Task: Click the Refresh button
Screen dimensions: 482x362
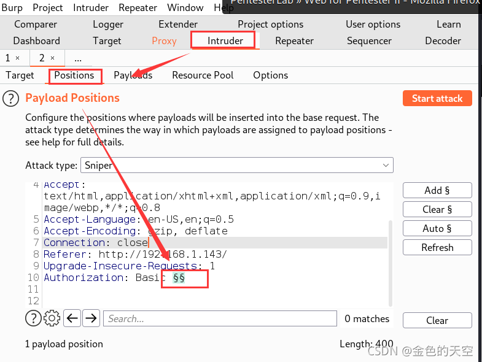Action: [x=437, y=247]
